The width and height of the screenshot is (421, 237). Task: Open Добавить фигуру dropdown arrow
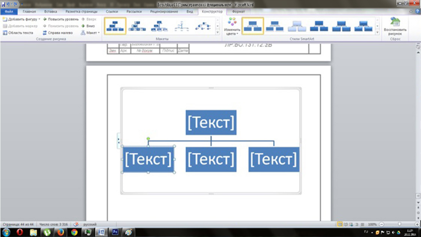tap(39, 19)
